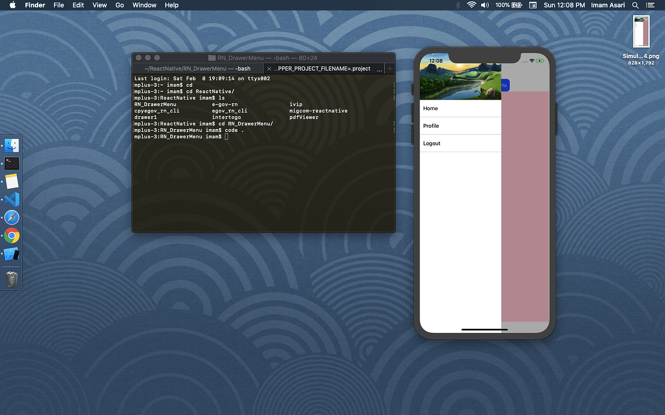Image resolution: width=665 pixels, height=415 pixels.
Task: Open Finder from the Dock
Action: 12,145
